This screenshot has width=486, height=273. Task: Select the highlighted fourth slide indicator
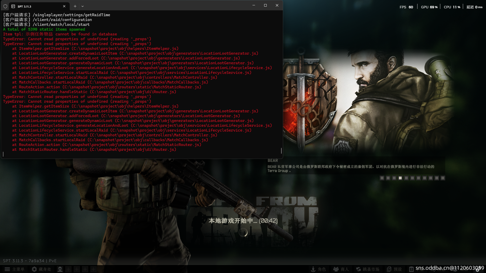click(x=400, y=178)
